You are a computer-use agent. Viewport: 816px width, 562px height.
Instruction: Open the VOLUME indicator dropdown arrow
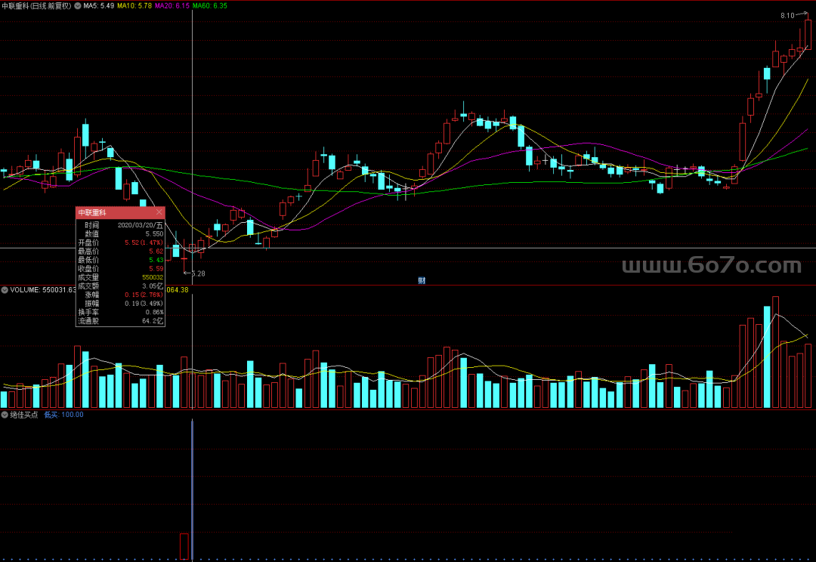(x=5, y=290)
